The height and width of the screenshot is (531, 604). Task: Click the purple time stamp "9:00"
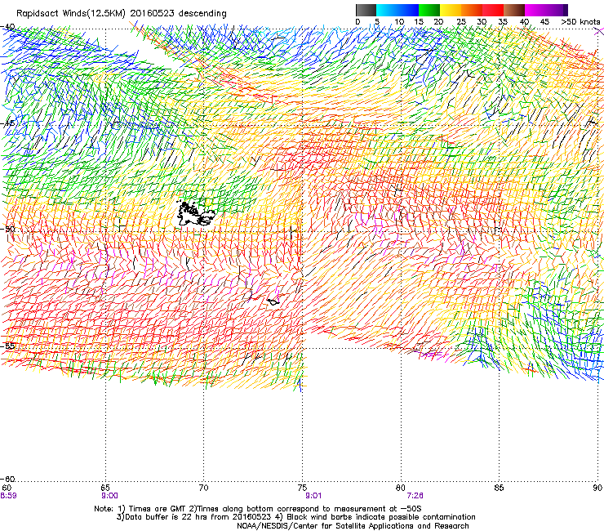click(109, 496)
